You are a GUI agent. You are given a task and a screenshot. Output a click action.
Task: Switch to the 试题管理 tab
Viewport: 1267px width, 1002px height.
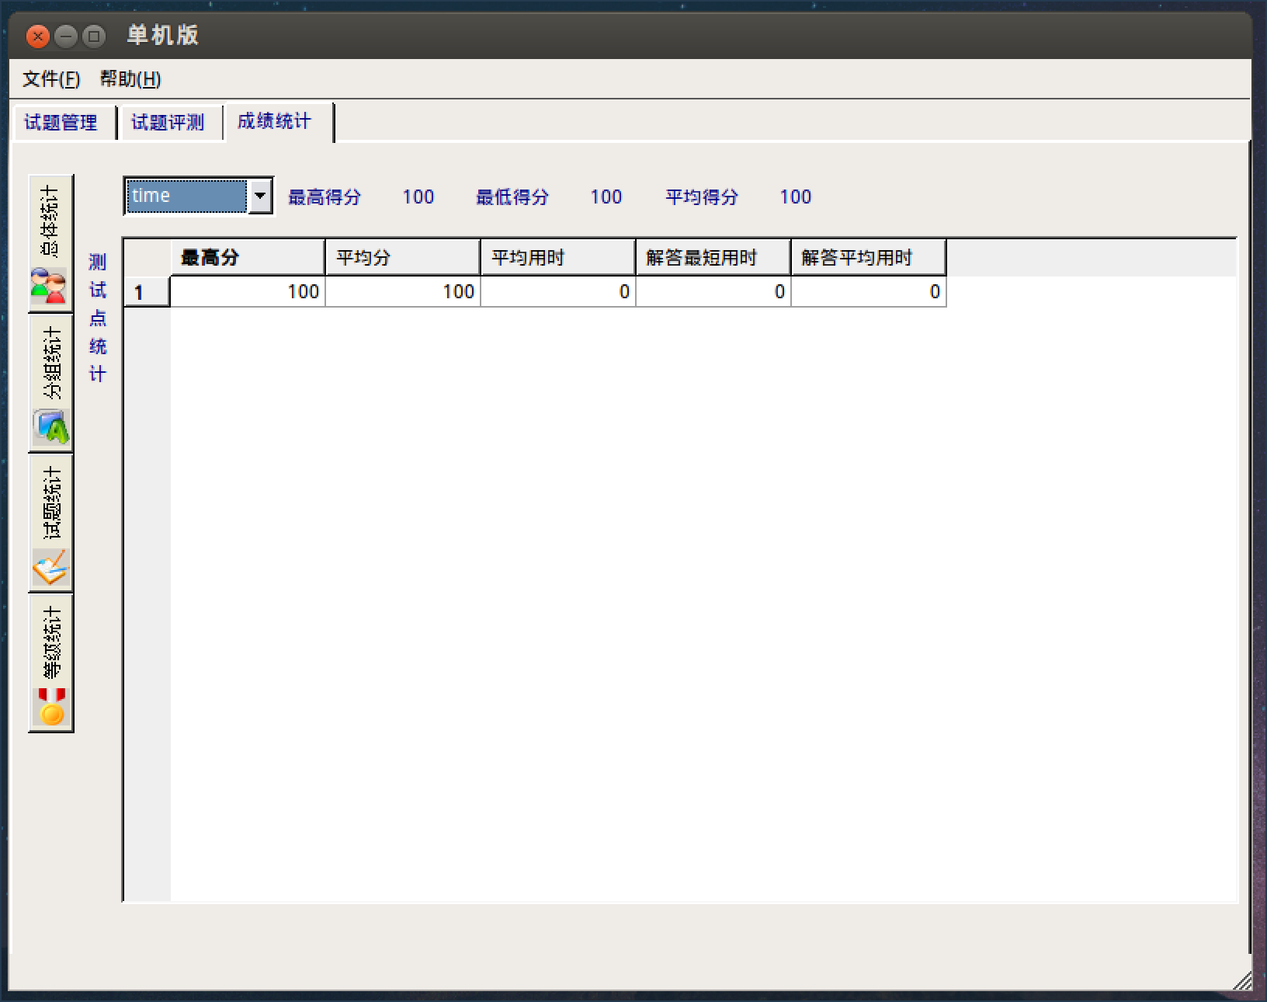[x=61, y=123]
